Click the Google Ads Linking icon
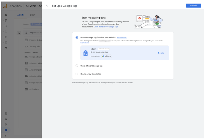206x140 pixels. click(26, 57)
